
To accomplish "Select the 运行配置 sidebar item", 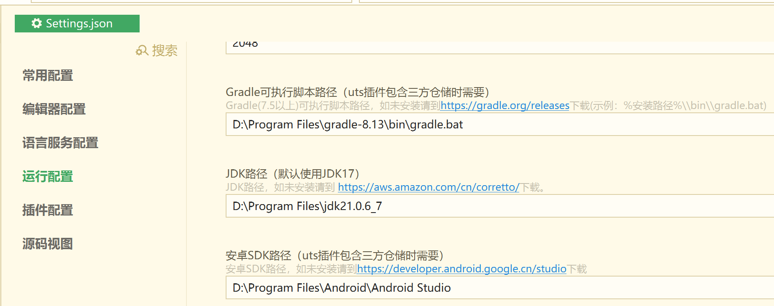I will 48,176.
